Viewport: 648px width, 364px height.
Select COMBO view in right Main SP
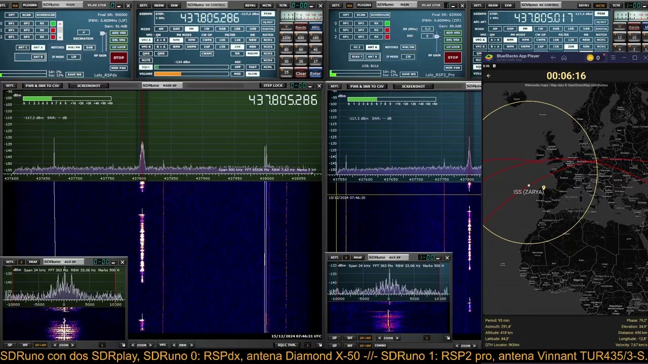(380, 345)
